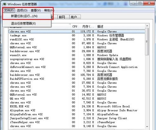Click the 105,784 K memory value
This screenshot has height=130, width=156.
coord(87,75)
